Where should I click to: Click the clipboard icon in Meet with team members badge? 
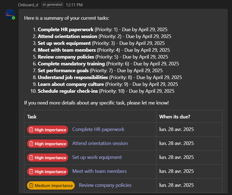coord(31,172)
